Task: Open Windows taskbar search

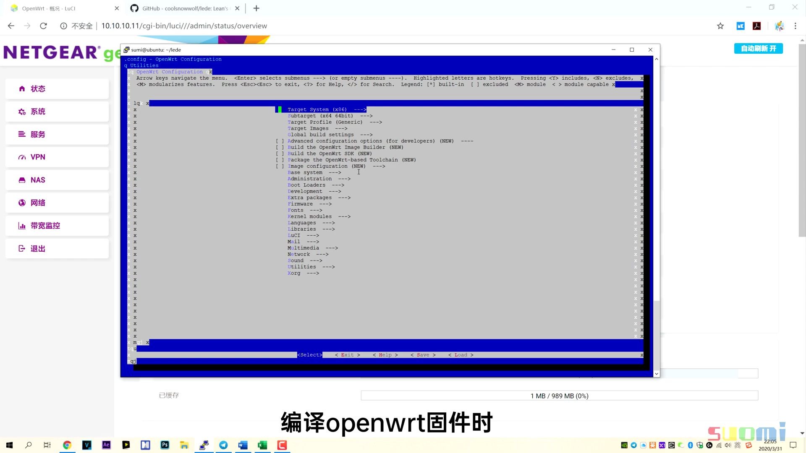Action: pos(28,445)
